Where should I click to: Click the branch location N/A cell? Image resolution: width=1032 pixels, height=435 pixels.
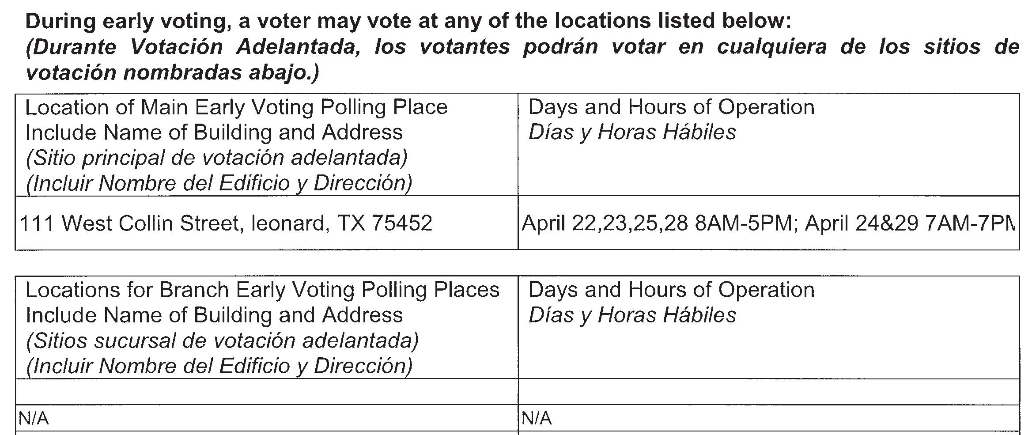click(x=267, y=418)
